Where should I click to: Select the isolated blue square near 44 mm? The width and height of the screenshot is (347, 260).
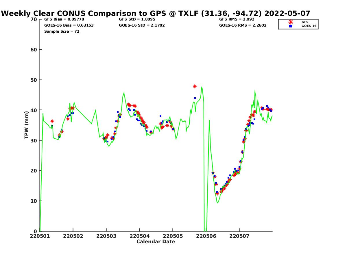(x=195, y=98)
